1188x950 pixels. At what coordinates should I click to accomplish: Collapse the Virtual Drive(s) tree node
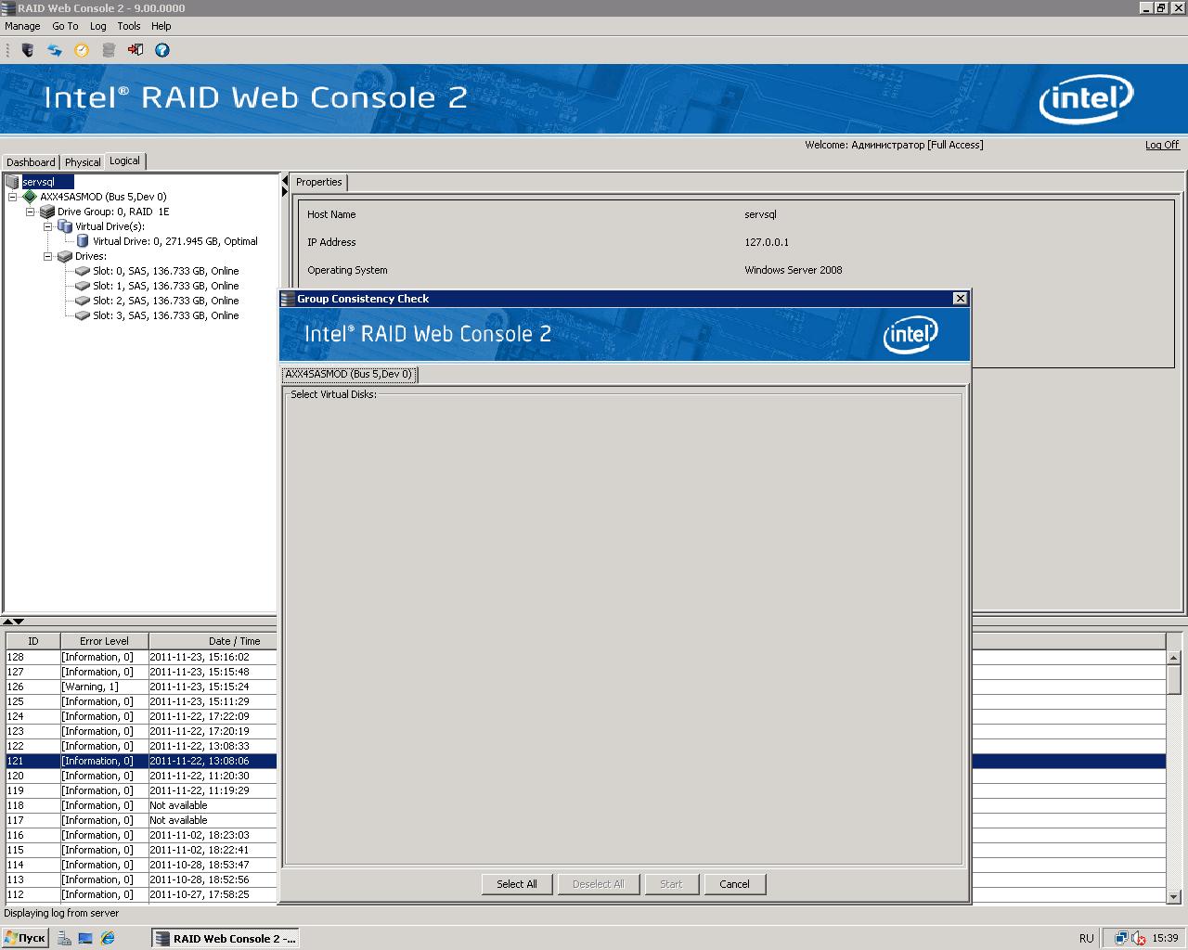coord(48,226)
